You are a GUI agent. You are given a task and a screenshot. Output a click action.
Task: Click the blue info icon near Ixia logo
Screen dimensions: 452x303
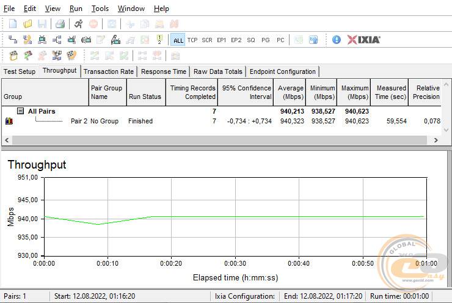pos(336,40)
